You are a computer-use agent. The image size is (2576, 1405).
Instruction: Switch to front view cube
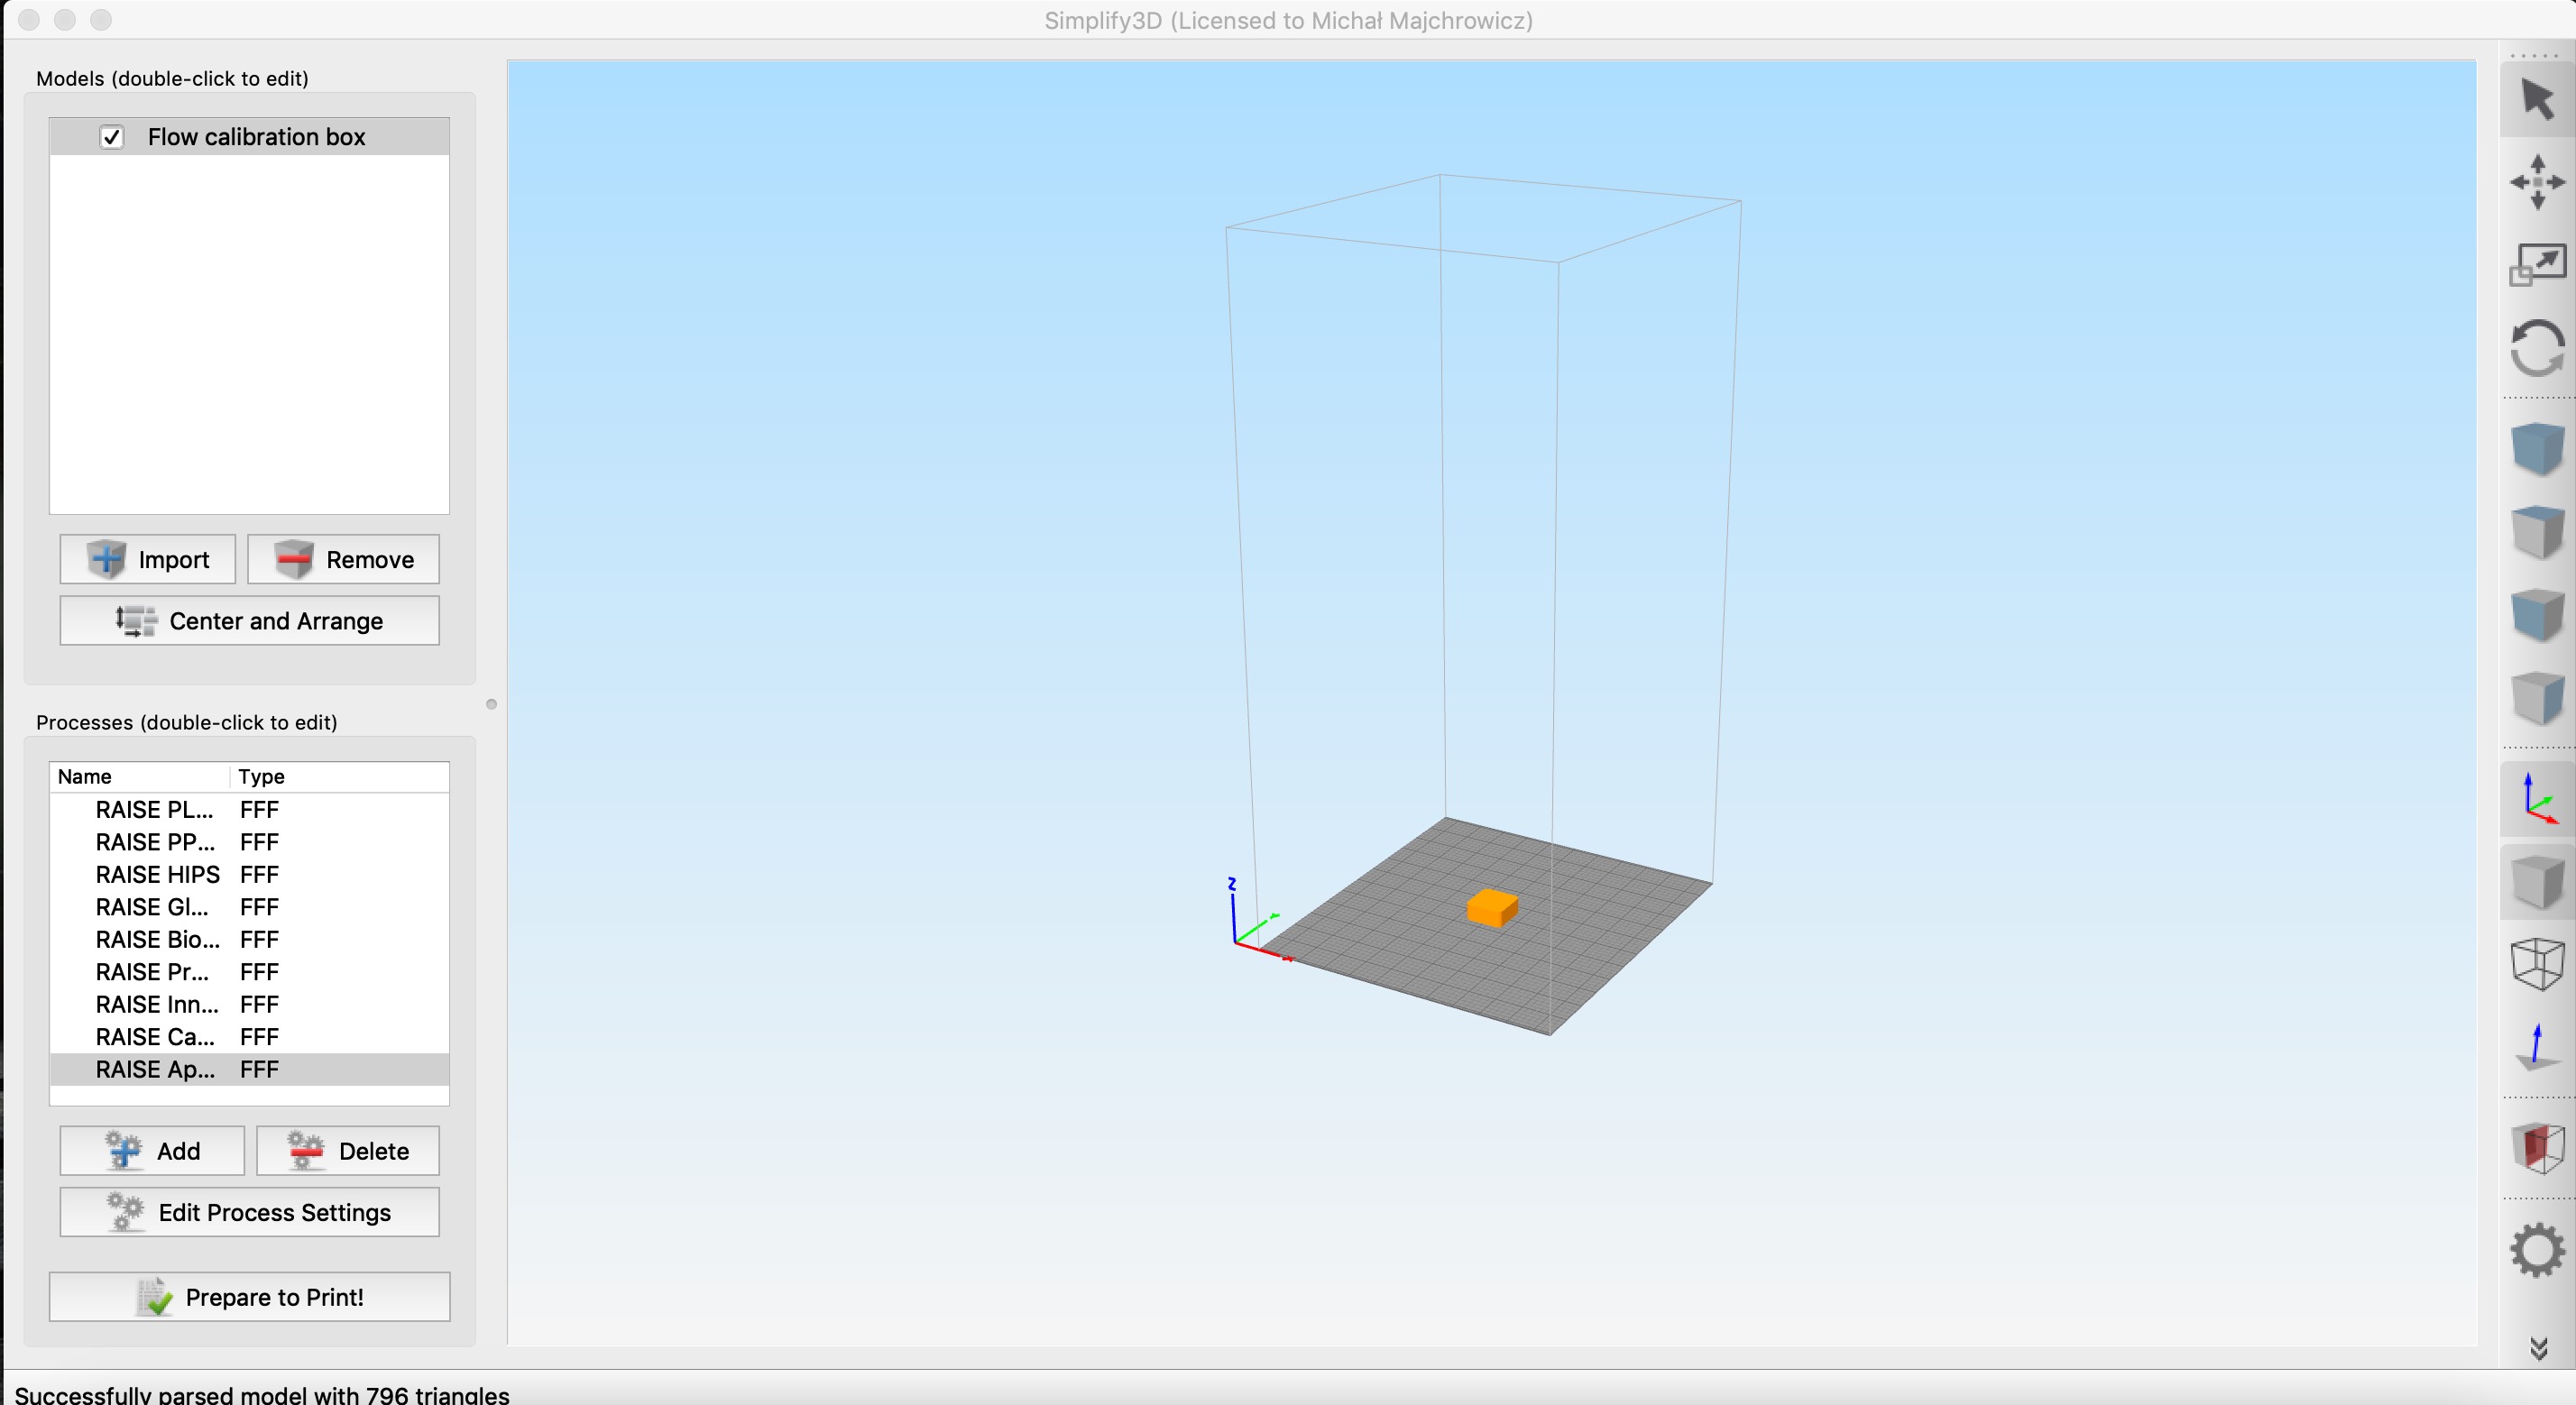[x=2538, y=614]
